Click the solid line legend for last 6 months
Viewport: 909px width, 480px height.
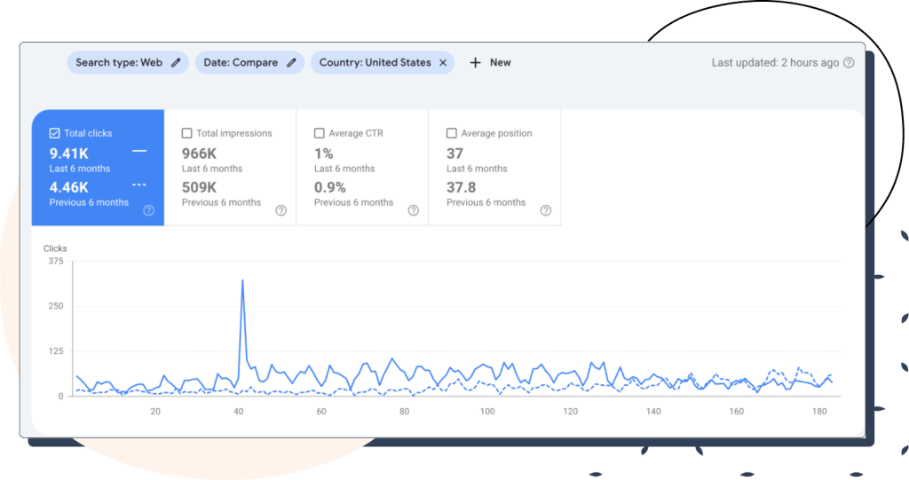[x=139, y=152]
